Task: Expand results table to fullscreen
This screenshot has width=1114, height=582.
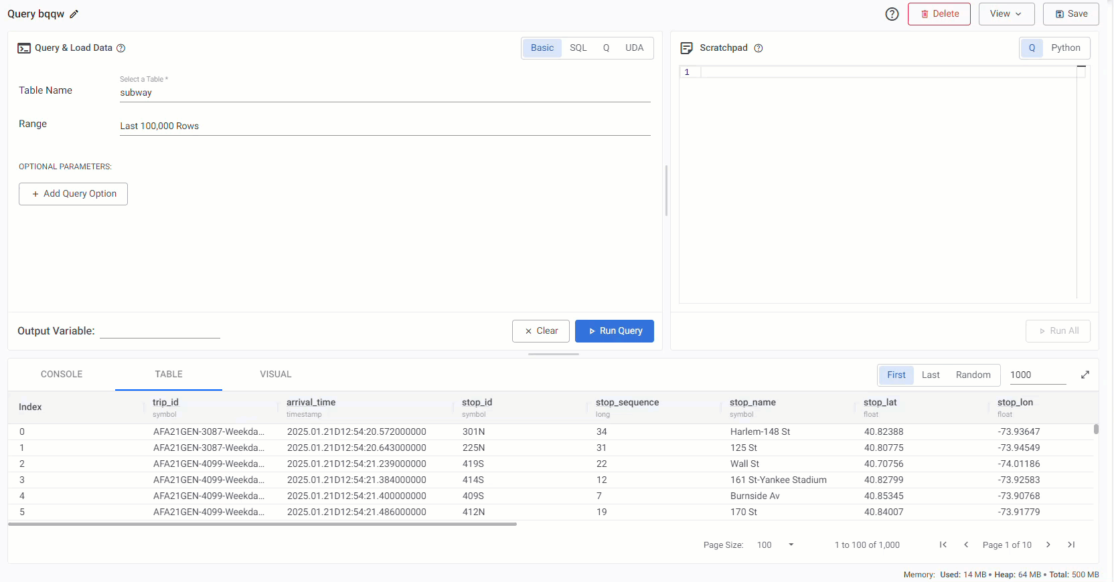Action: pyautogui.click(x=1085, y=375)
